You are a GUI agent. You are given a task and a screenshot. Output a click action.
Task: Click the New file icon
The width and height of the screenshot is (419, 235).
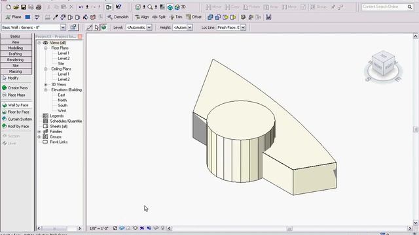(9, 7)
